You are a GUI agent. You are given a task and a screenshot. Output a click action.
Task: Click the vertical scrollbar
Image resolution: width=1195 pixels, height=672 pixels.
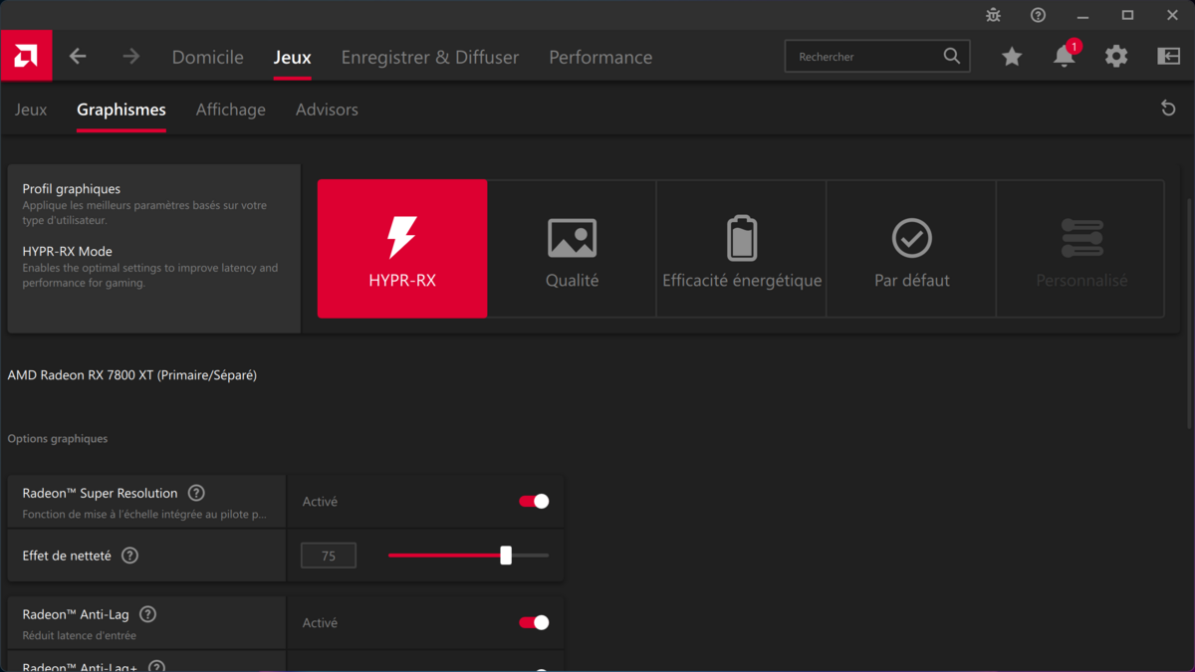pyautogui.click(x=1190, y=314)
